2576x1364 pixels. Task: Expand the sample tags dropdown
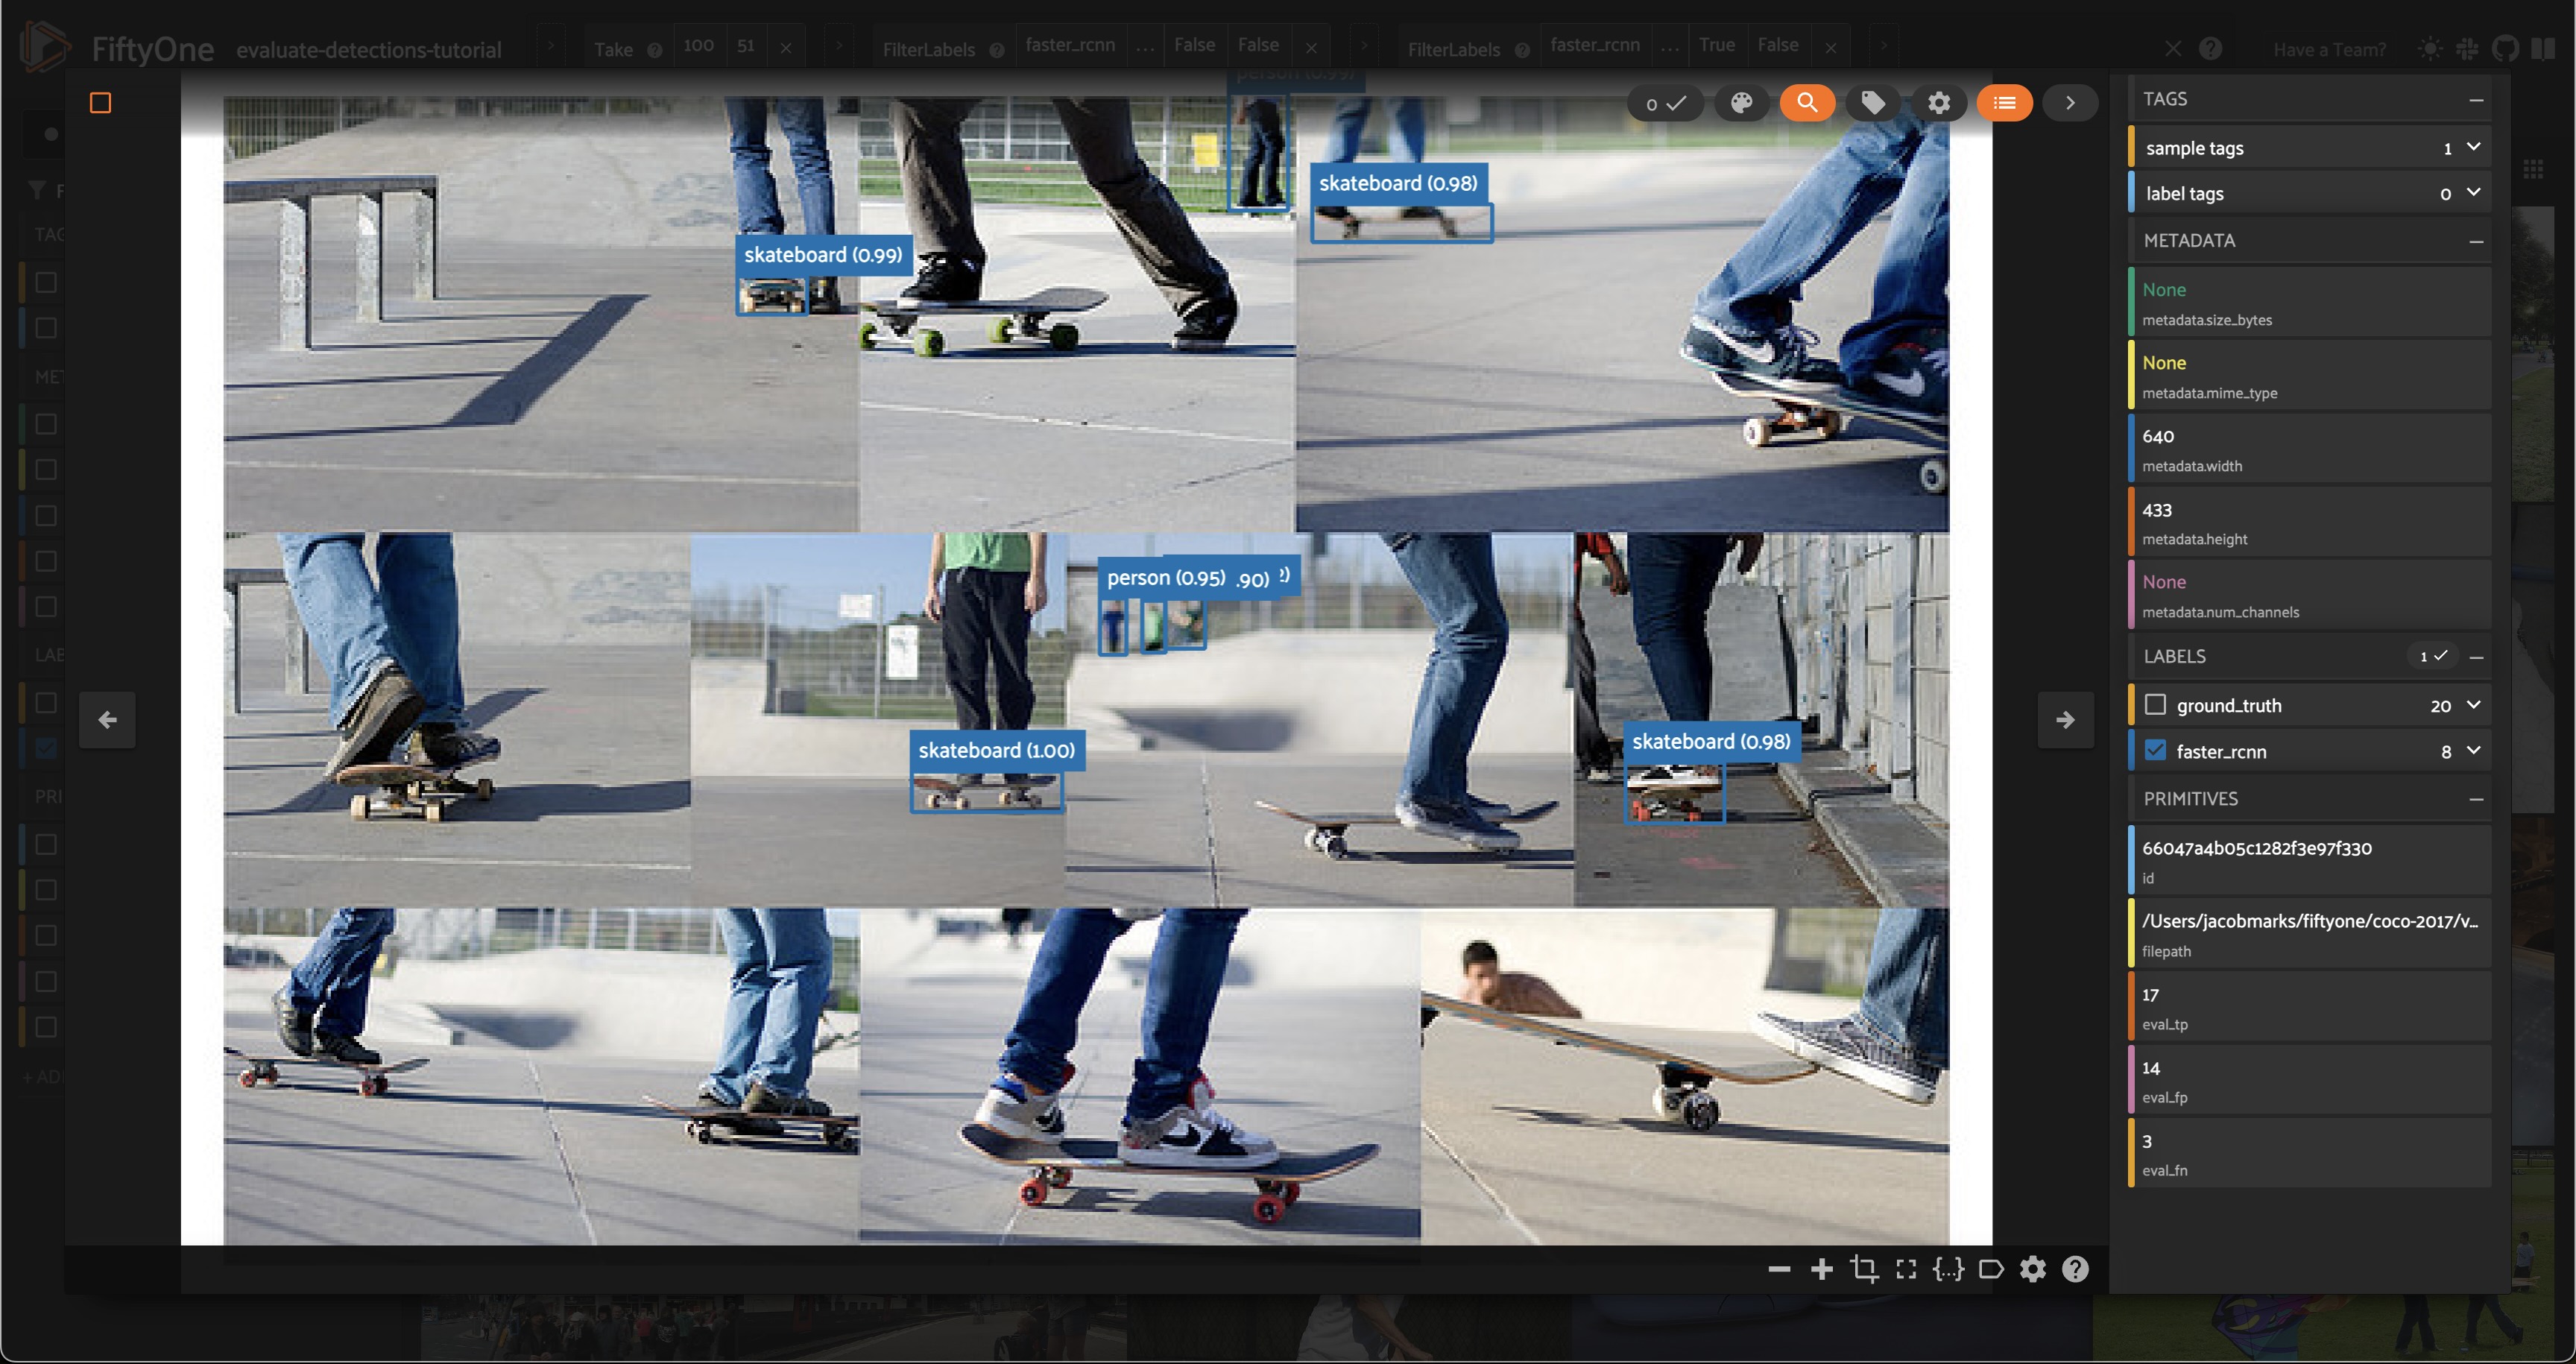pos(2473,147)
